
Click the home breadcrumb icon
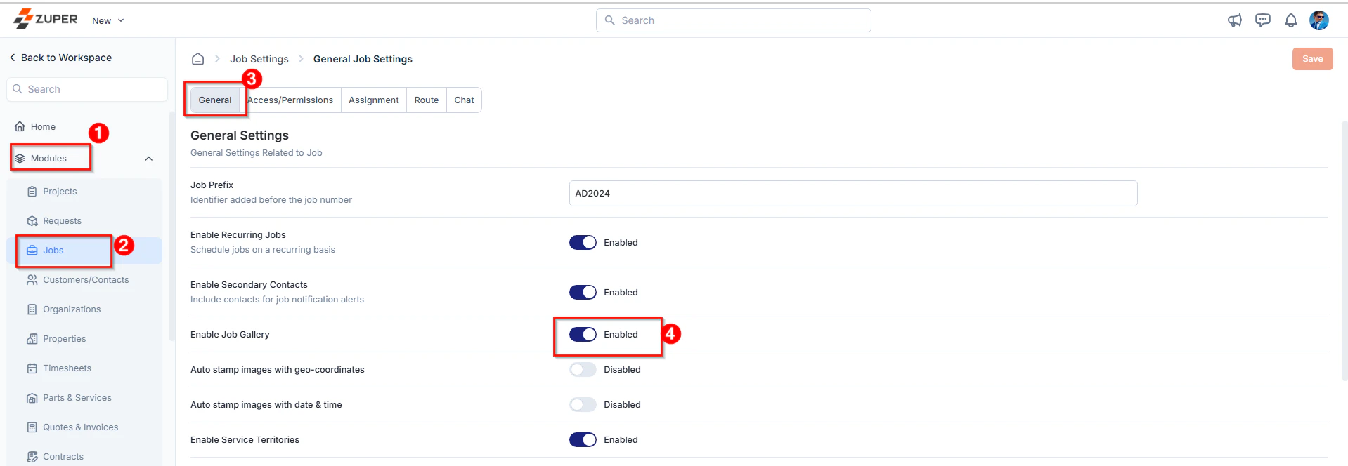[x=198, y=59]
